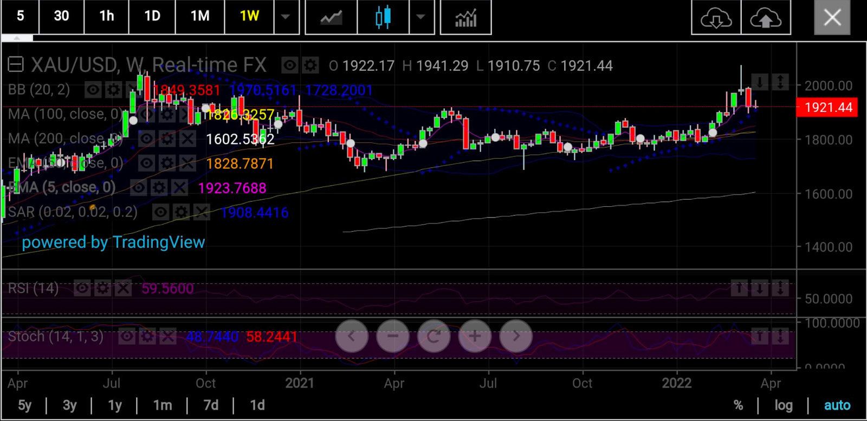The image size is (867, 421).
Task: Collapse the indicator legend next to XAU/USD
Action: coord(16,65)
